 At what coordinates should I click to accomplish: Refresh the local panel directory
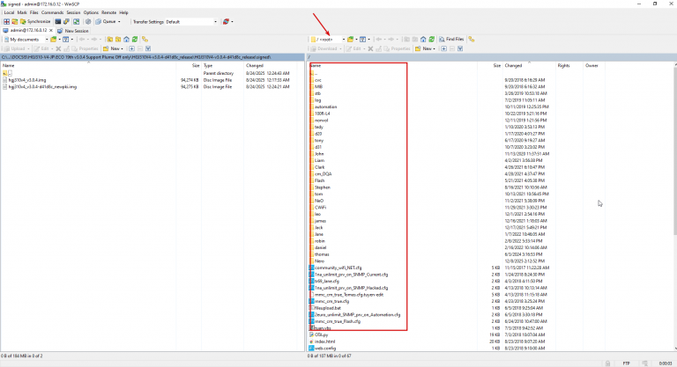(135, 40)
